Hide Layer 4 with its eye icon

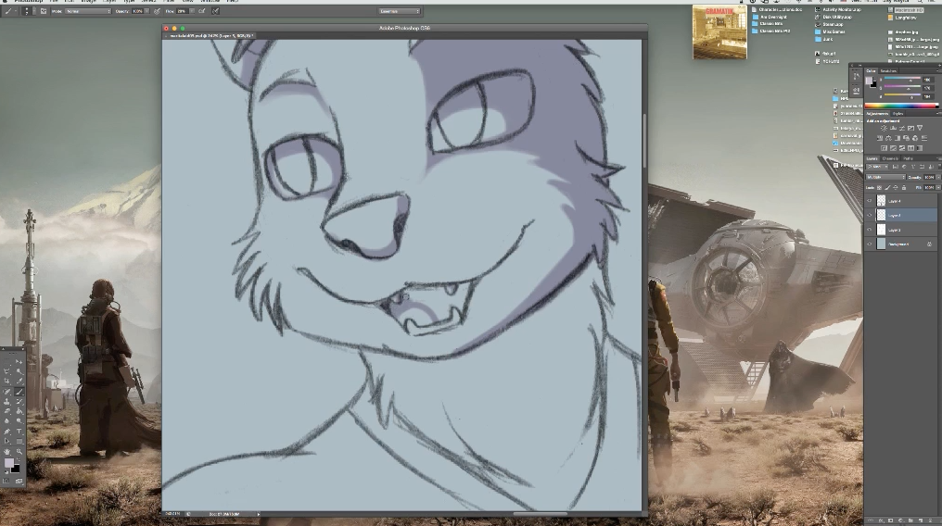click(870, 201)
